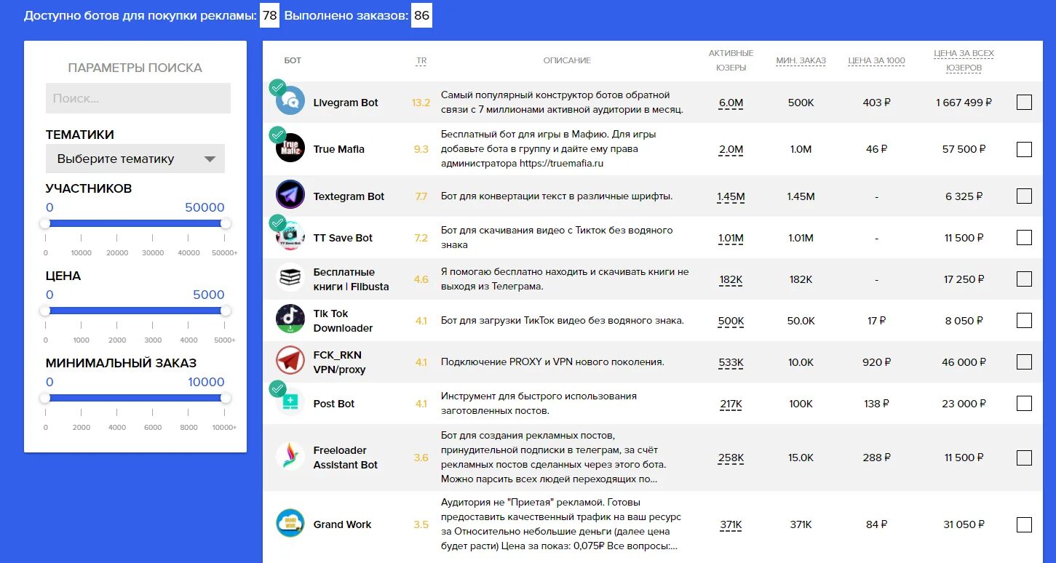Image resolution: width=1056 pixels, height=563 pixels.
Task: Click the 533K active users value
Action: tap(731, 362)
